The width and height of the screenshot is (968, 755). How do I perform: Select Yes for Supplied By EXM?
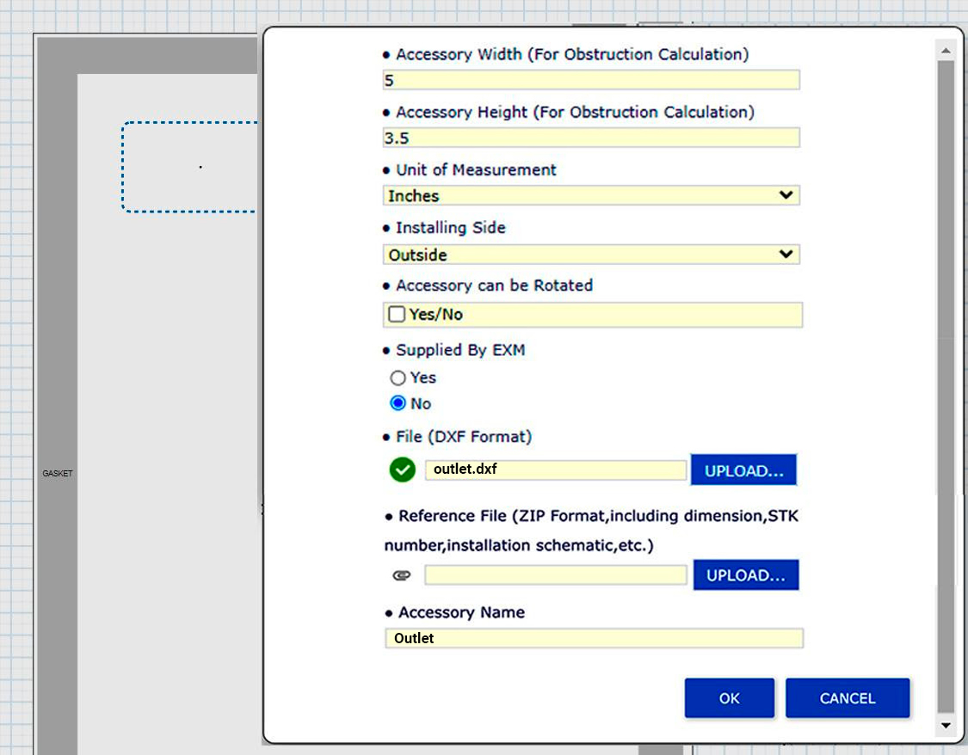[398, 377]
